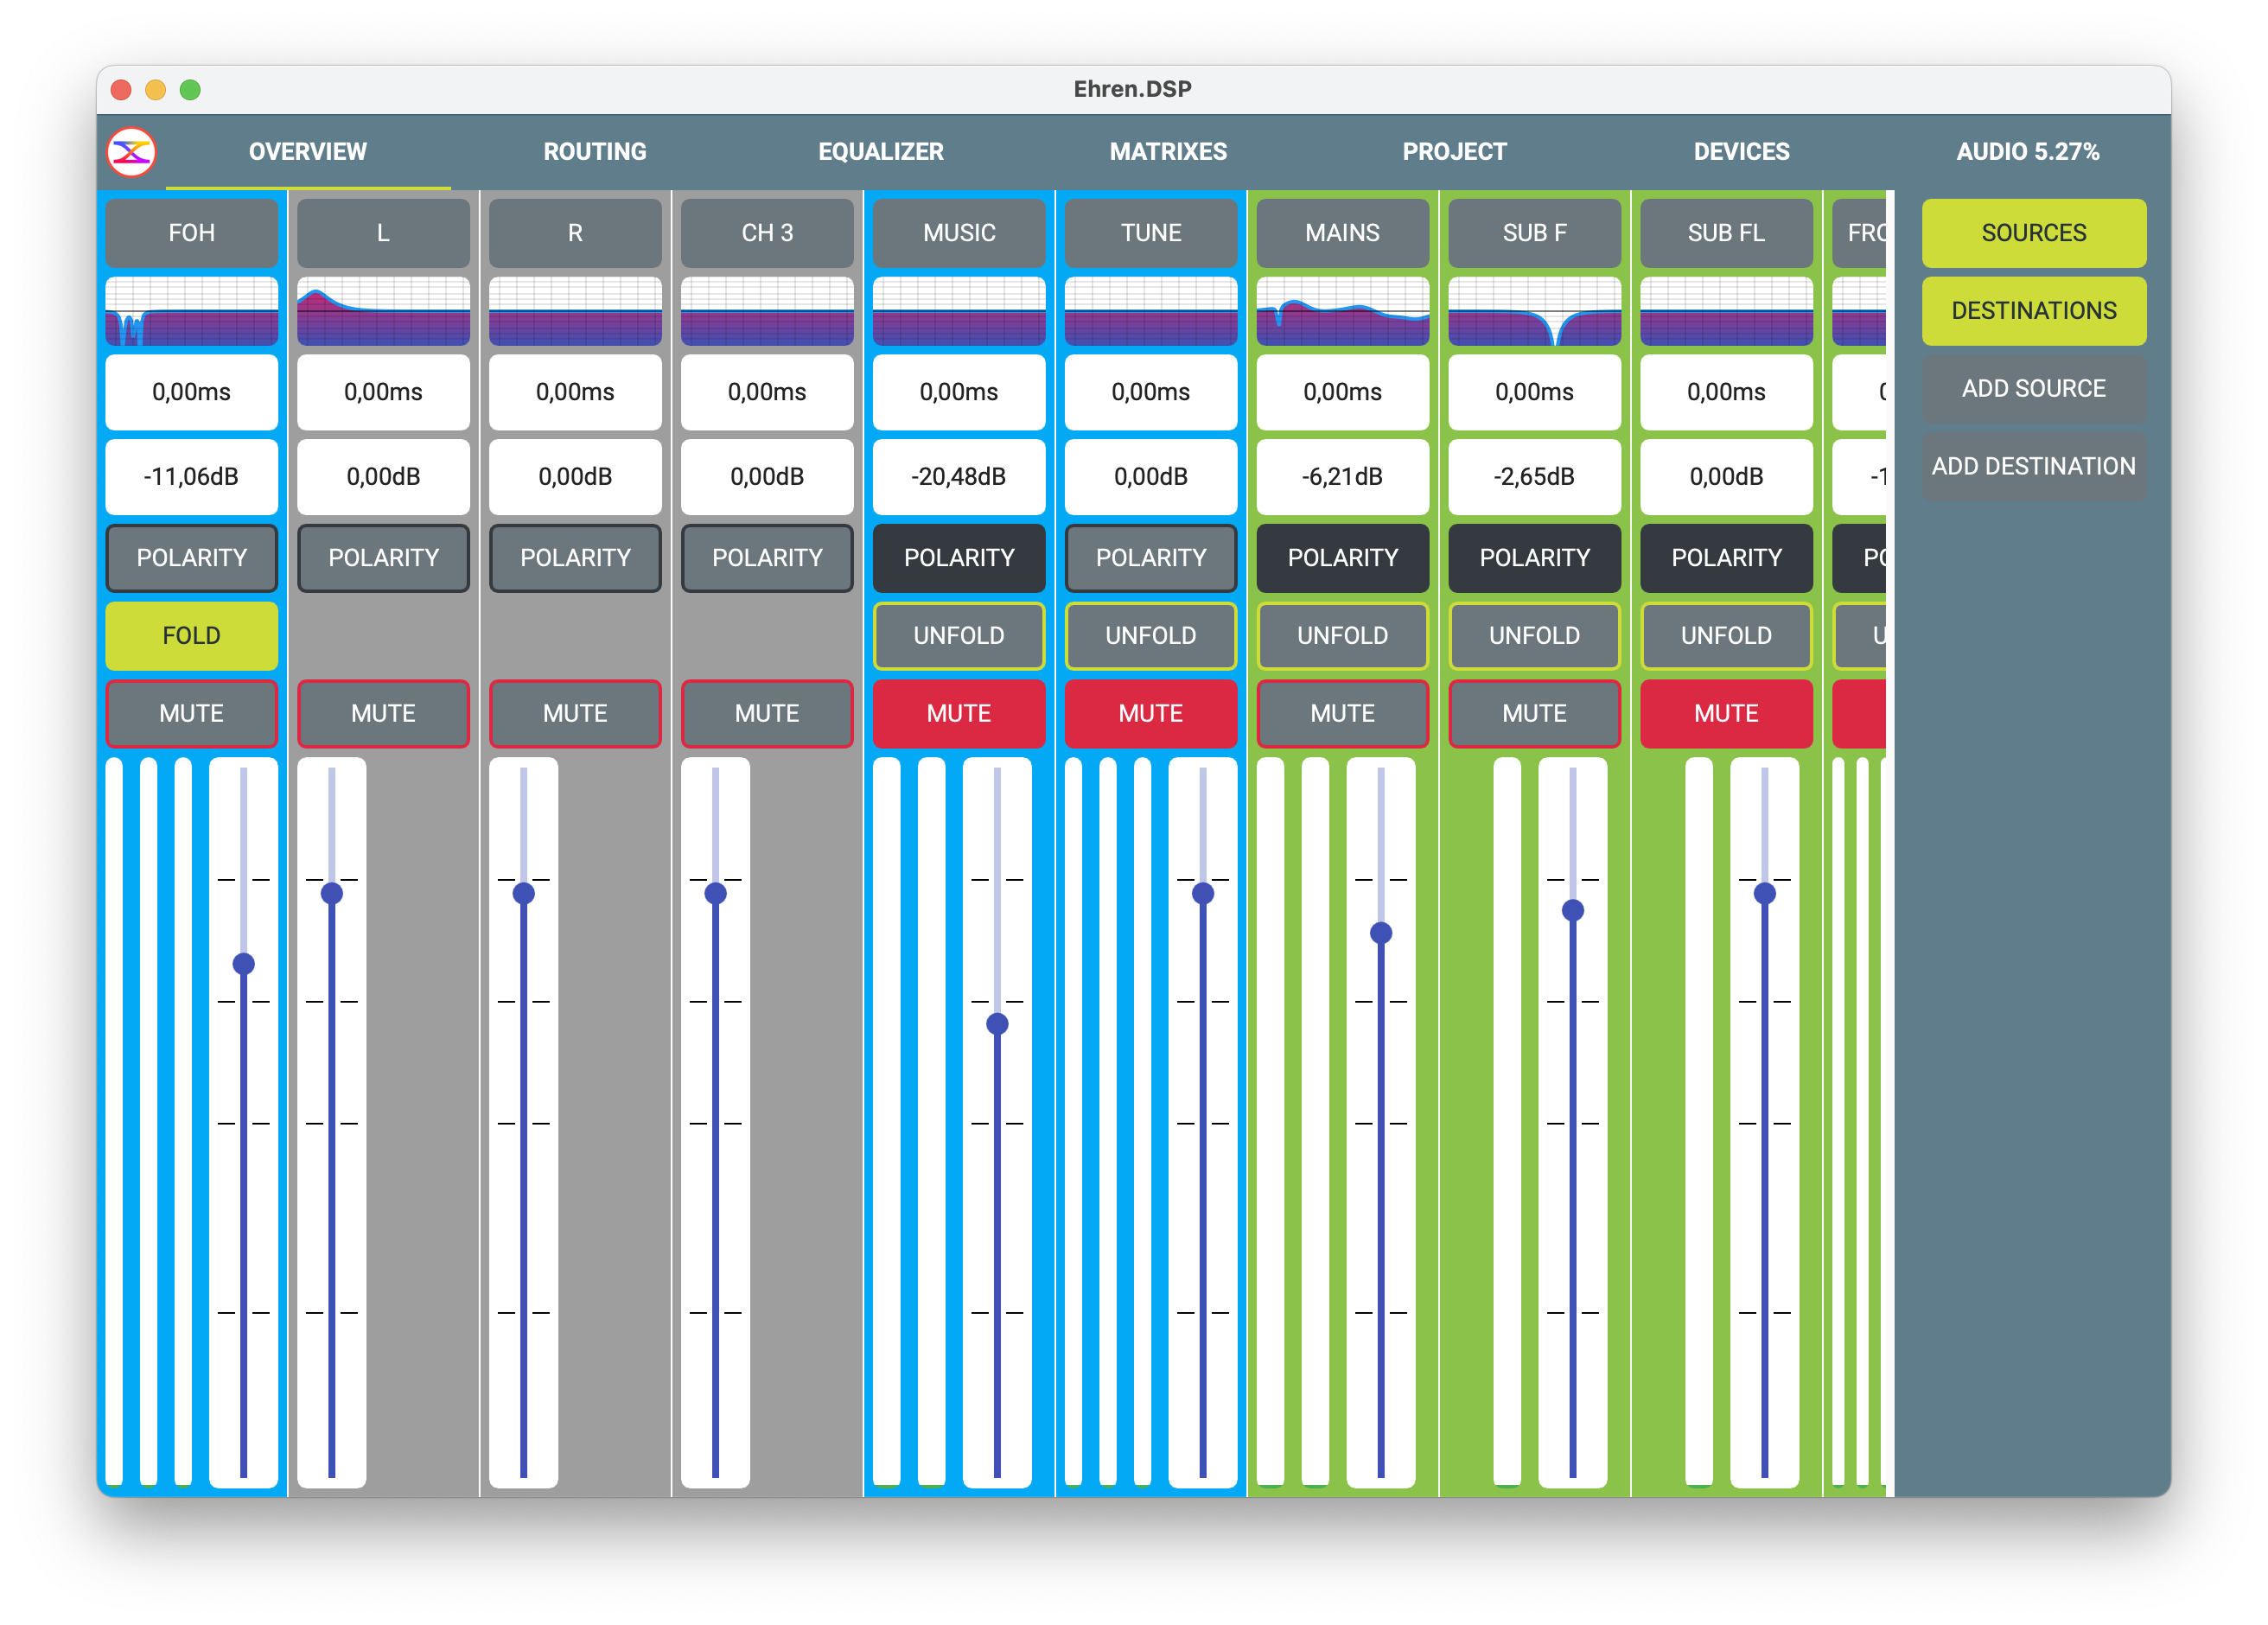Image resolution: width=2268 pixels, height=1625 pixels.
Task: Click the ADD SOURCE button
Action: tap(2033, 388)
